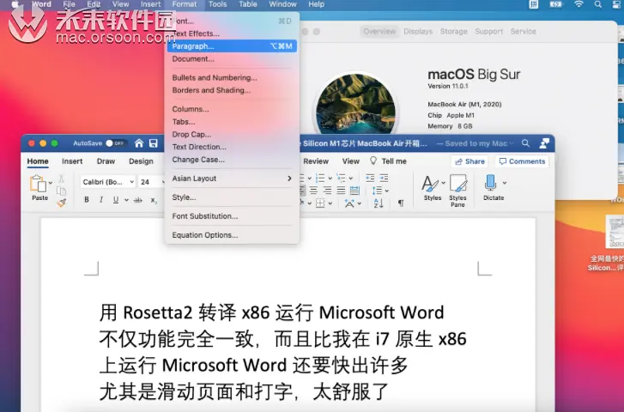Click the Save floppy disk icon
This screenshot has width=624, height=412.
tap(154, 143)
